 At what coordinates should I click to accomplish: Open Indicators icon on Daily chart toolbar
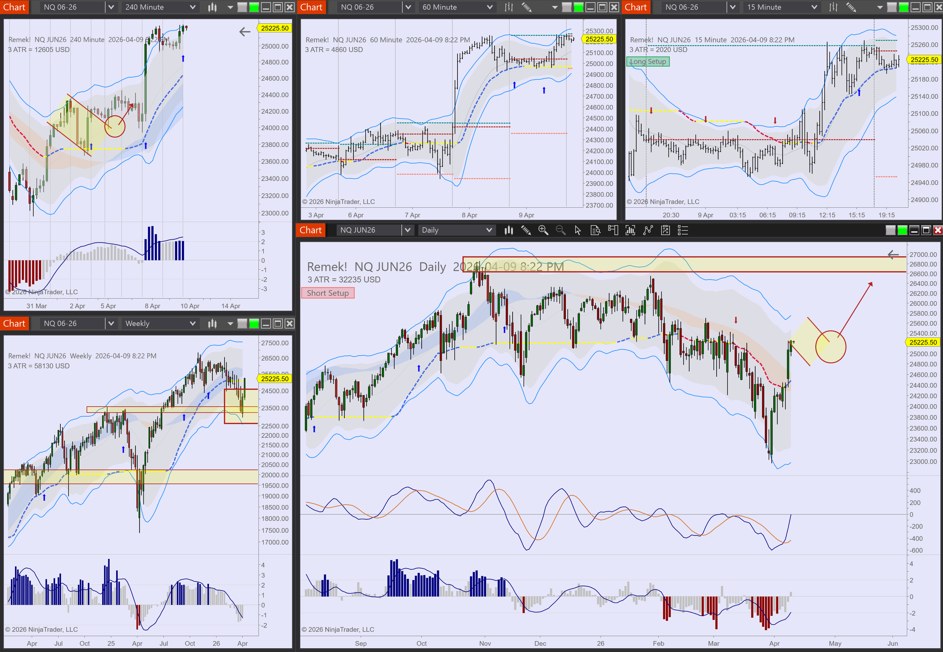(648, 230)
